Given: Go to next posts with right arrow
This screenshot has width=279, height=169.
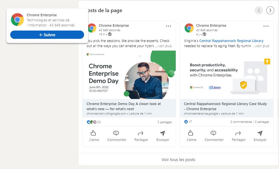Looking at the screenshot, I should [x=270, y=11].
